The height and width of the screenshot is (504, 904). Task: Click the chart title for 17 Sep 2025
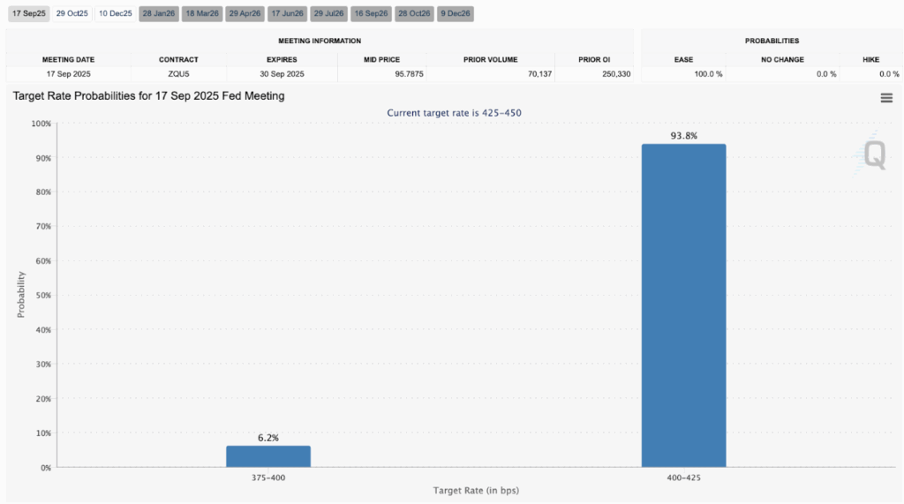point(148,95)
